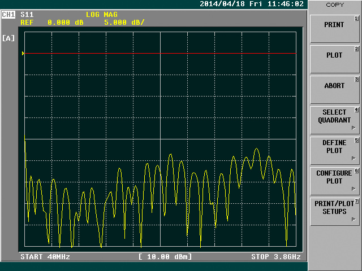Select the CH1 channel indicator

tap(8, 14)
